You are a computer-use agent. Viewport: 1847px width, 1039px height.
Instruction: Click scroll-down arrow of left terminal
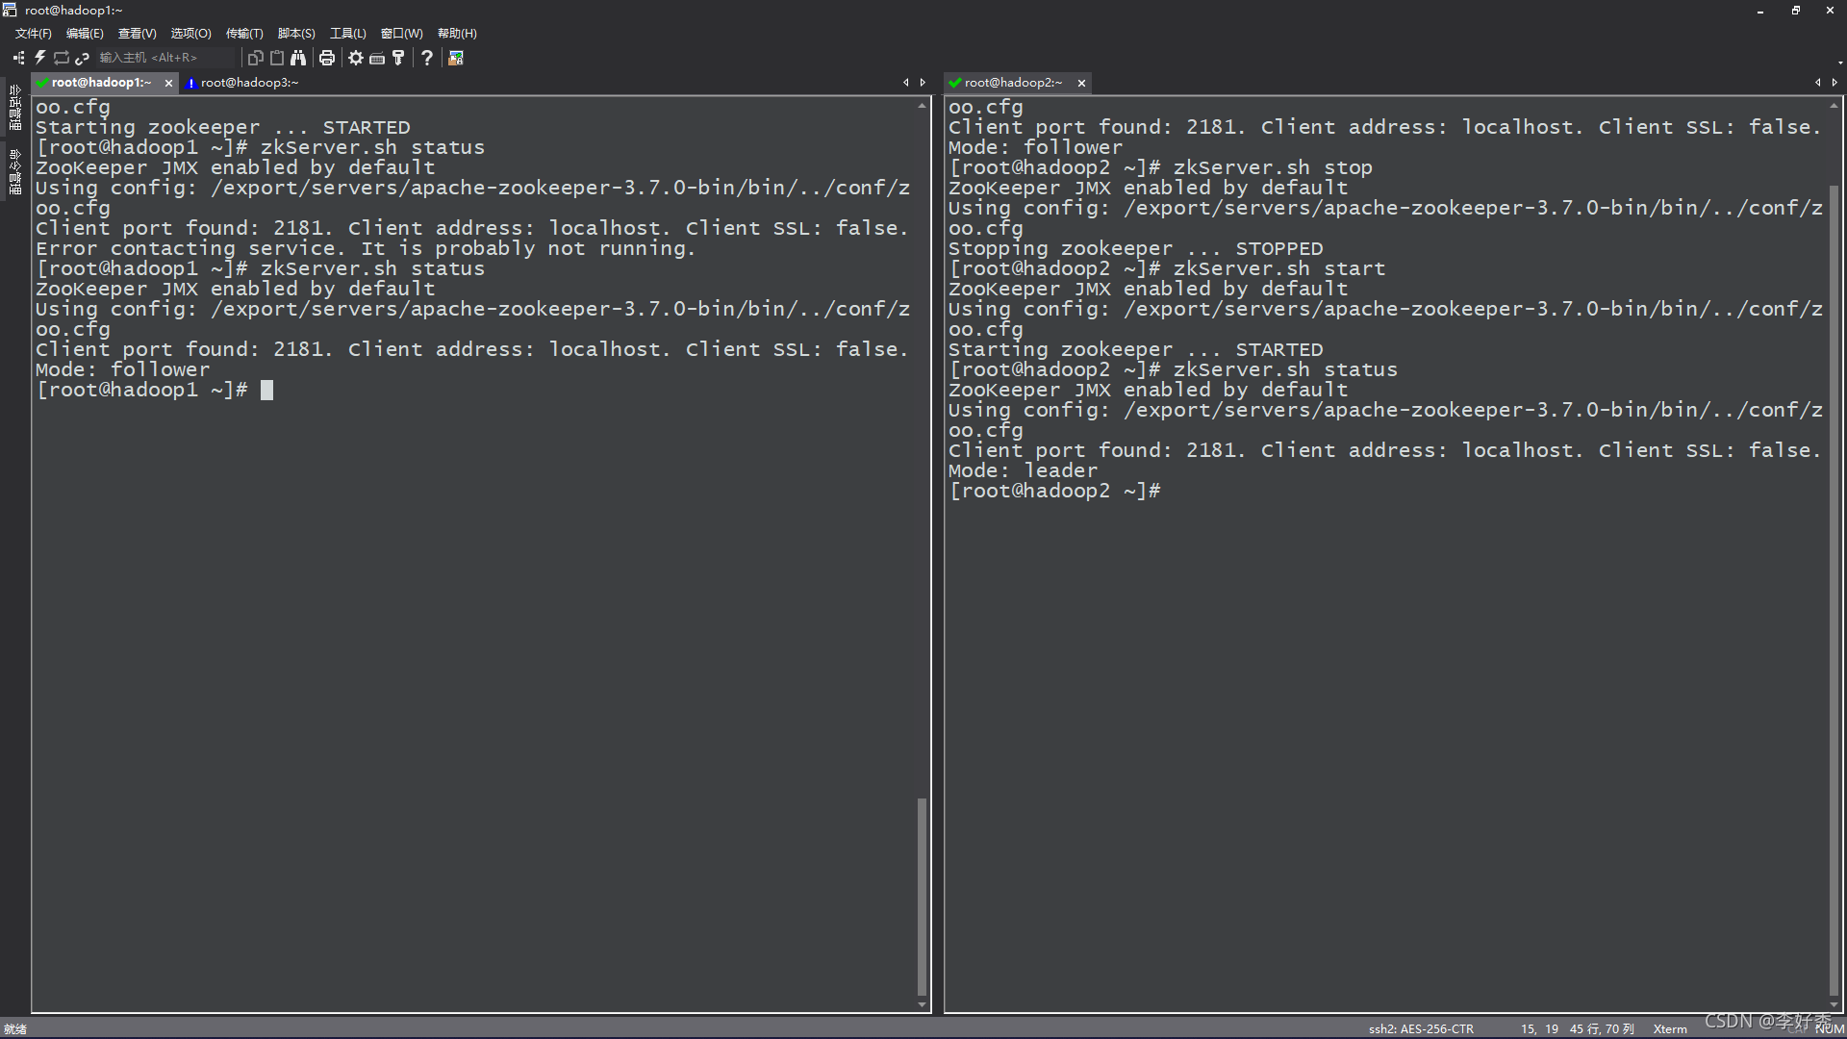tap(922, 1005)
